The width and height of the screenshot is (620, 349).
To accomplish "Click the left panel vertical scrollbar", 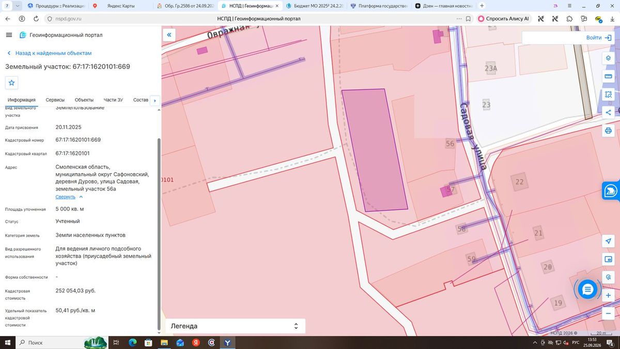I will [159, 233].
